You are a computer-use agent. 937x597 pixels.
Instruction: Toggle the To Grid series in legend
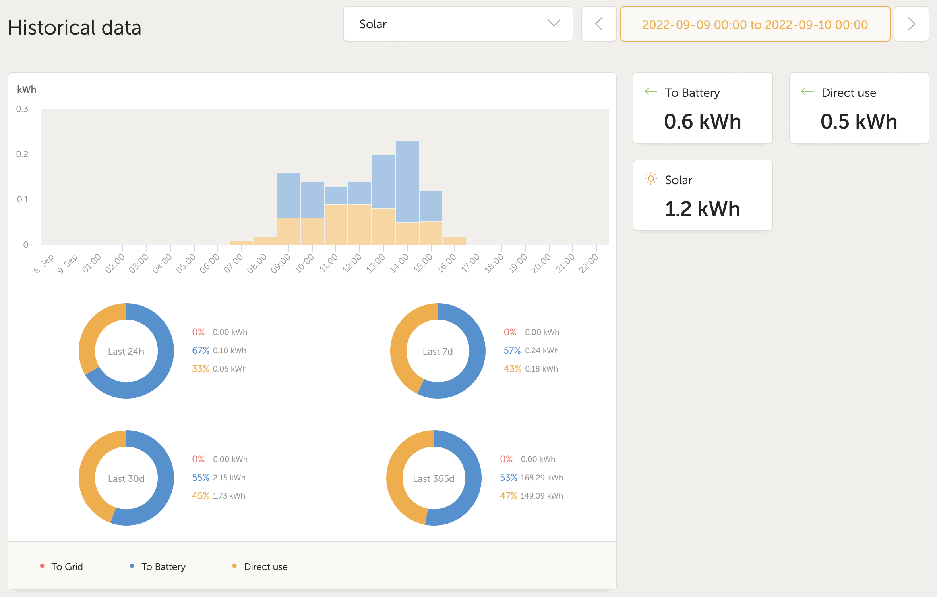(67, 566)
